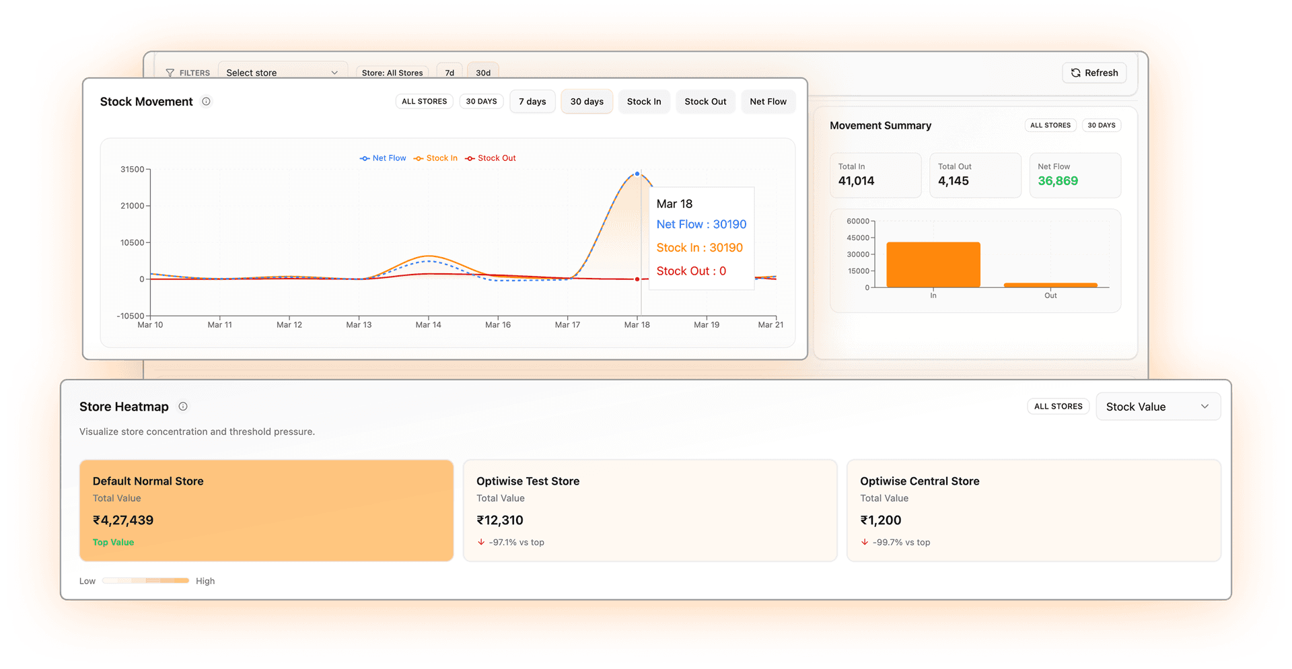Click the ₹12,310 total value

500,520
